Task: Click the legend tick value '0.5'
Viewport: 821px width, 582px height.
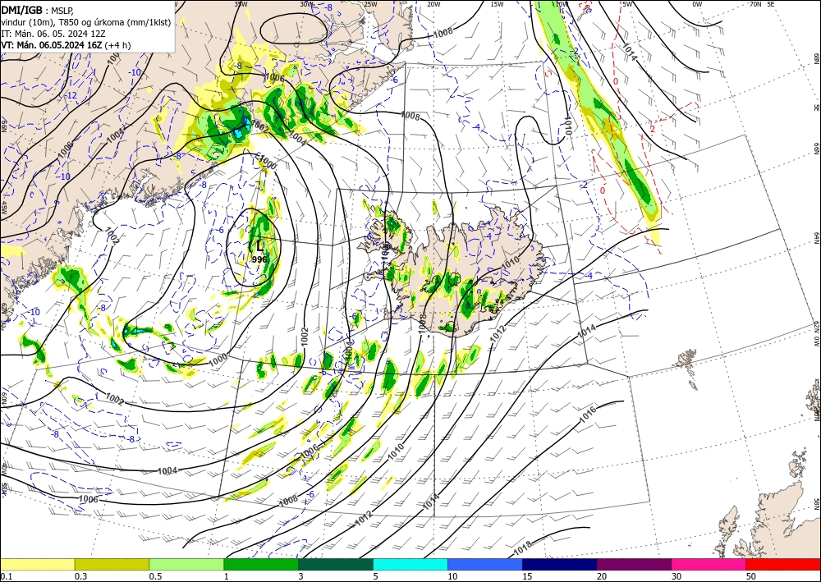Action: (x=155, y=576)
